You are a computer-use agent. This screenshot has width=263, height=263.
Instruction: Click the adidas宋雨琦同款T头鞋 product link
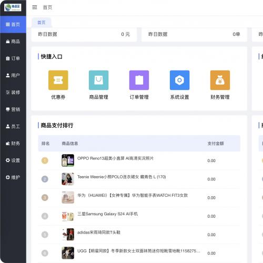point(99,232)
